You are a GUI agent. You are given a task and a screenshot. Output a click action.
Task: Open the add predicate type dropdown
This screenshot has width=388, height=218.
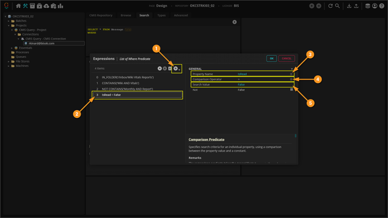(179, 69)
